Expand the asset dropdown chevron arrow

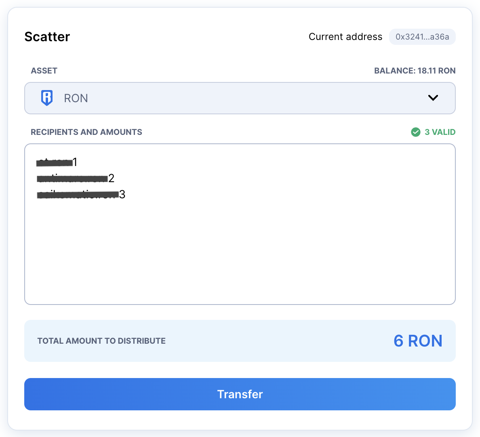pos(433,98)
